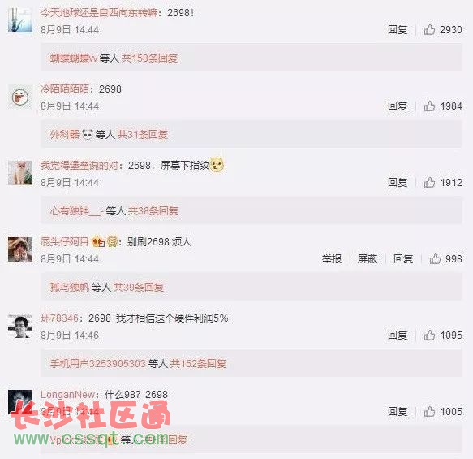Block the comment via 屏蔽

[368, 259]
